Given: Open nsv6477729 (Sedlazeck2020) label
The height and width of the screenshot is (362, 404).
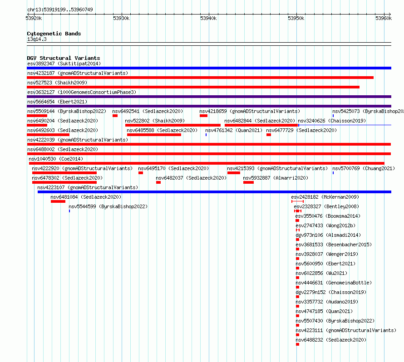Looking at the screenshot, I should coord(301,130).
